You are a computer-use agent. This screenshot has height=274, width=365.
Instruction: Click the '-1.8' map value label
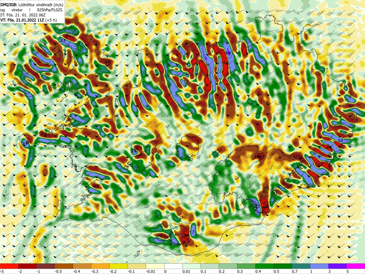click(96, 186)
